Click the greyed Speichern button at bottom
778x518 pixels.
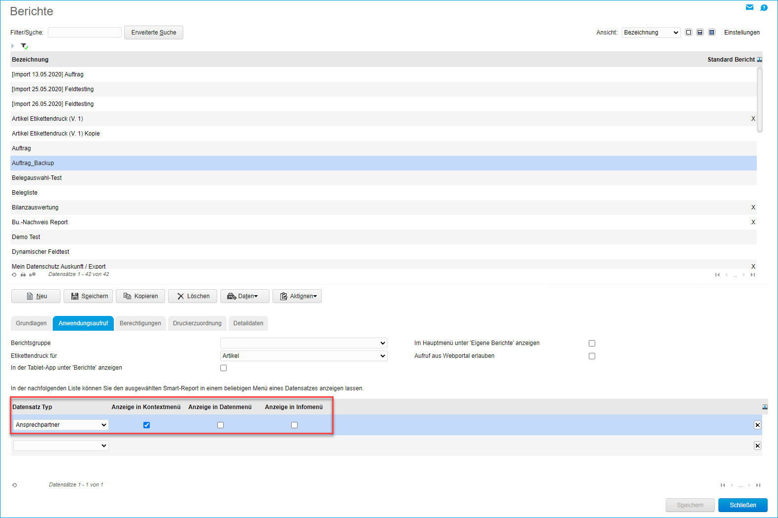pos(690,505)
